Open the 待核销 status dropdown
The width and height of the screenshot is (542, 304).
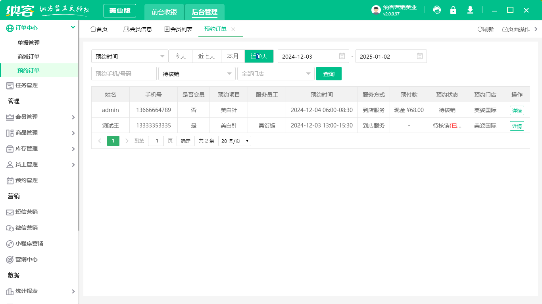(197, 74)
